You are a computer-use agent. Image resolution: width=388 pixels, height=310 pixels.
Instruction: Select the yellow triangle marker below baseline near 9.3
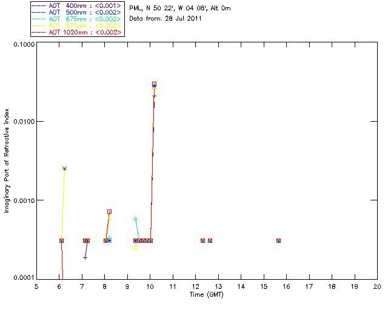[136, 246]
